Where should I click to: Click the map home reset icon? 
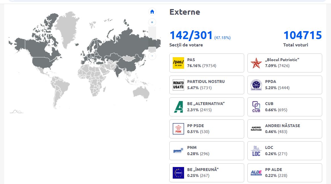[x=152, y=12]
